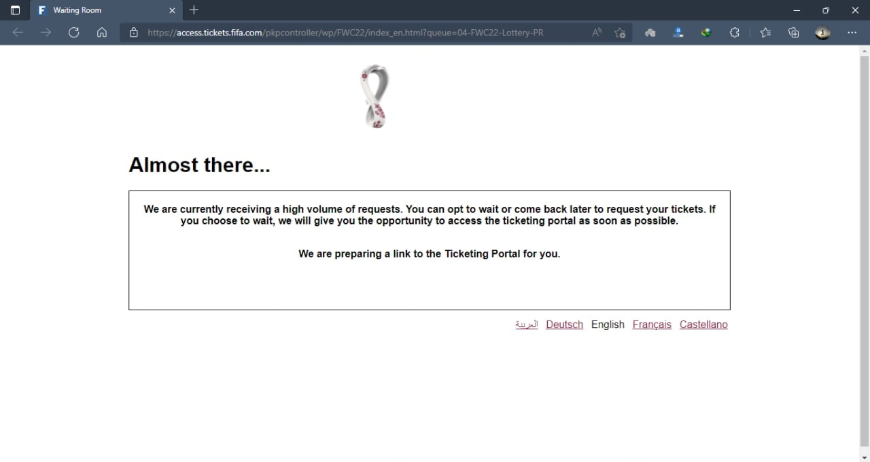This screenshot has width=870, height=462.
Task: Open a new browser tab
Action: (194, 10)
